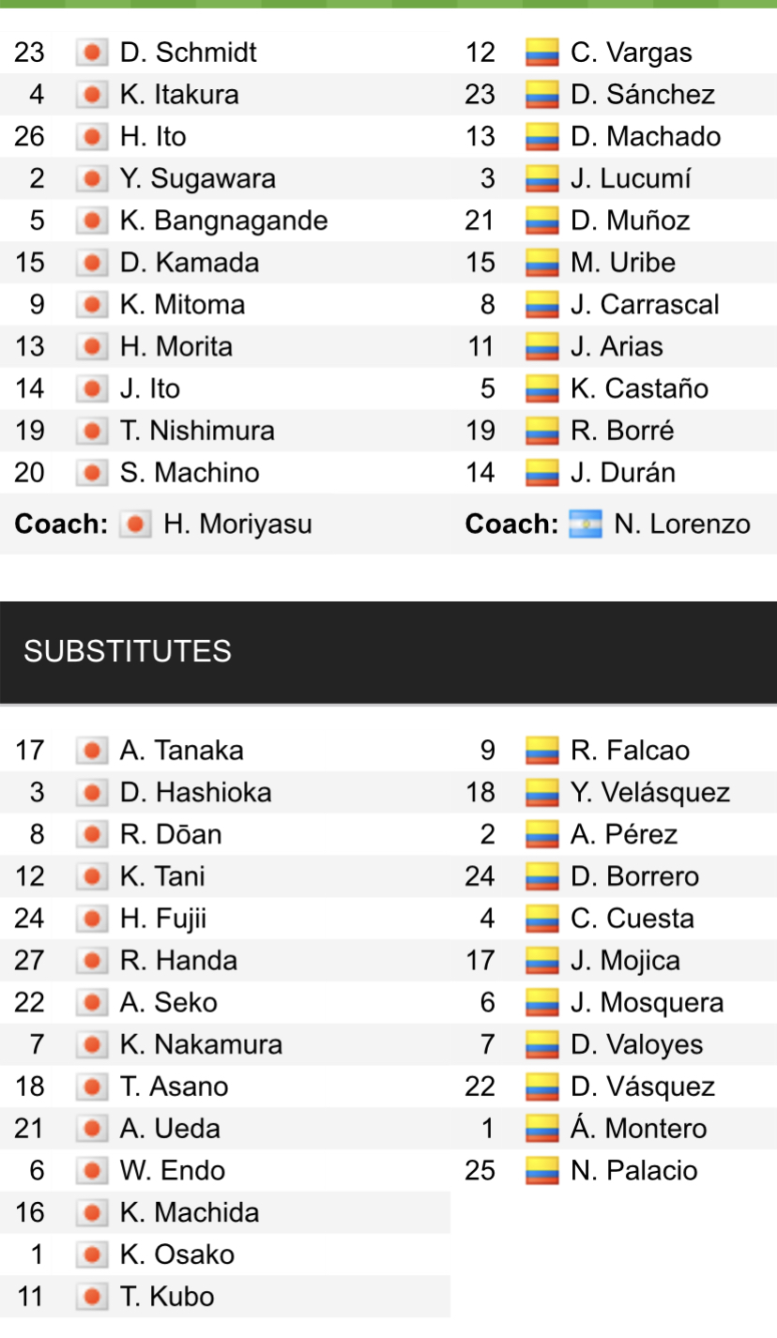This screenshot has width=777, height=1338.
Task: Click Colombia flag icon beside C. Vargas
Action: [x=541, y=53]
